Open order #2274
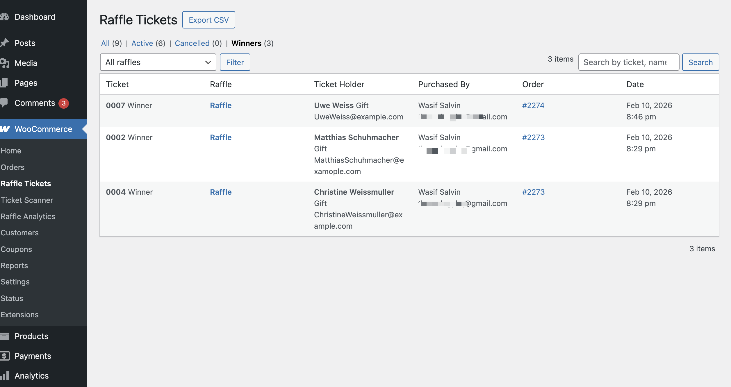This screenshot has height=387, width=731. pos(533,105)
